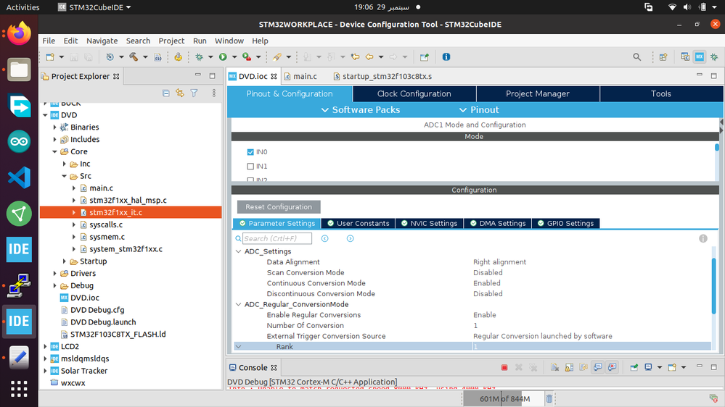Click the Device Configuration code generation icon
This screenshot has width=725, height=407.
178,56
